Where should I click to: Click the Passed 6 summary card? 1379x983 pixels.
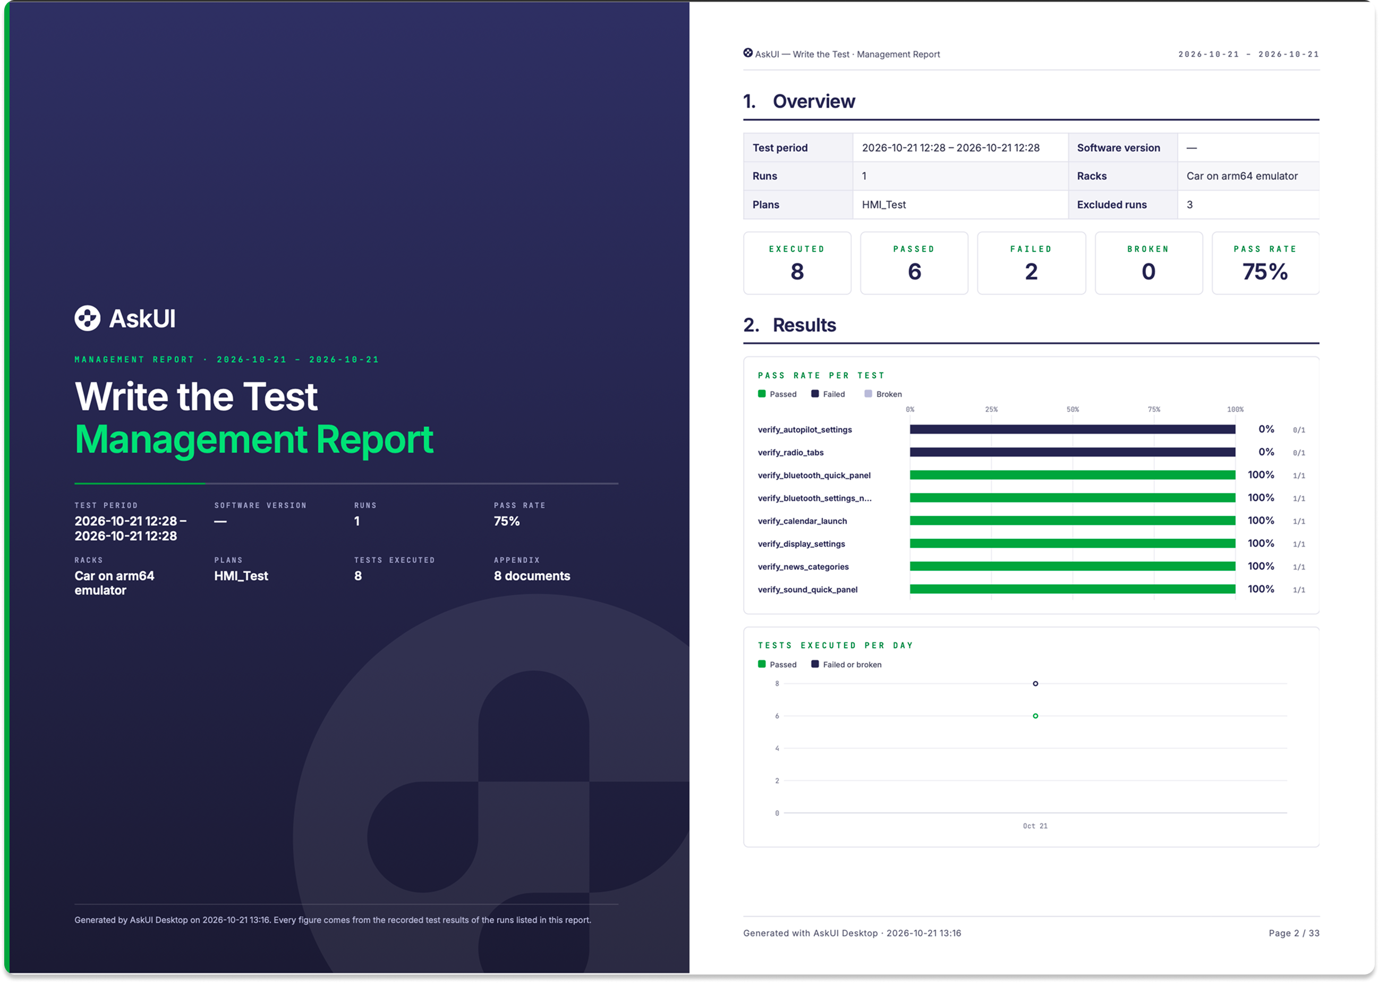coord(914,264)
